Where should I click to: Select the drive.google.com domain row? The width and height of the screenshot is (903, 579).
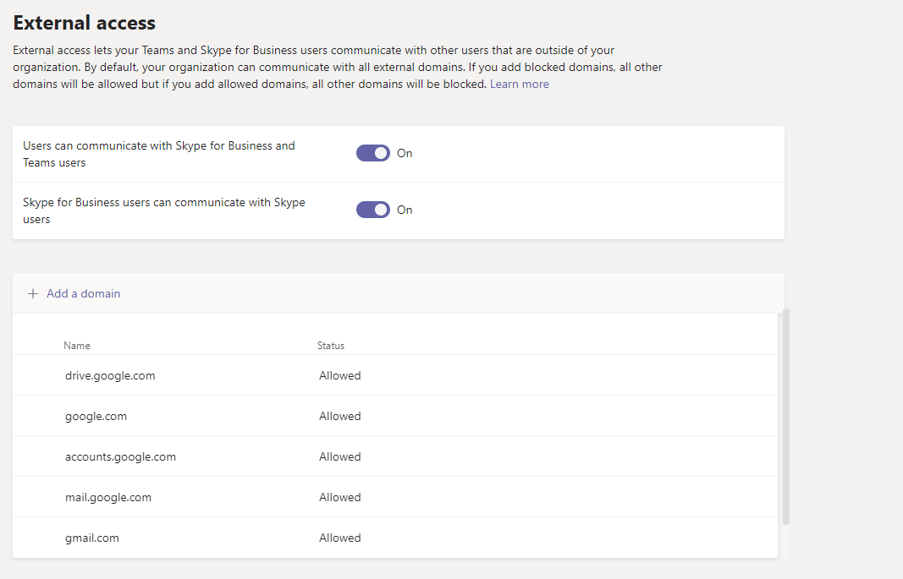tap(110, 375)
